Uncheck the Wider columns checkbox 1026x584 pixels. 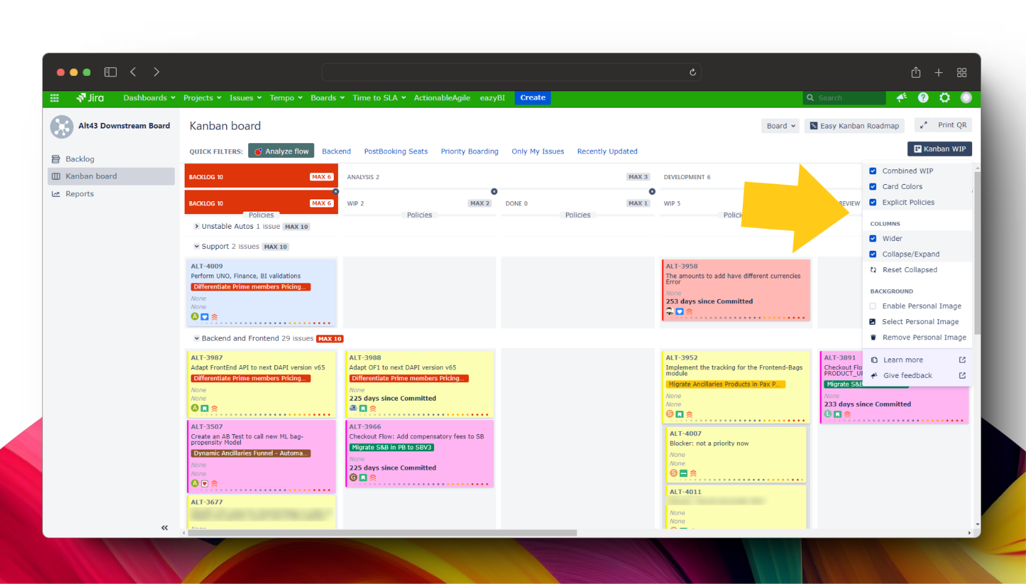tap(873, 238)
